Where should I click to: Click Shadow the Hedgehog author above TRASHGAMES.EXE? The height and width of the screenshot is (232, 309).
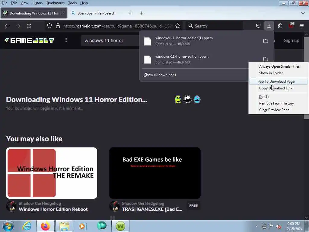coord(143,203)
